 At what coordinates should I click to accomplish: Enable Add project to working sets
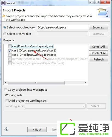[x=7, y=101]
